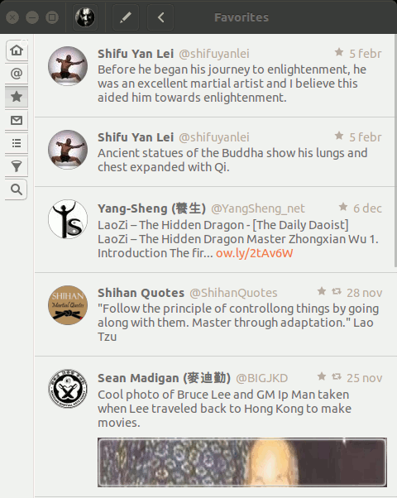Select the Favorites star sidebar icon
This screenshot has height=498, width=397.
[x=17, y=97]
